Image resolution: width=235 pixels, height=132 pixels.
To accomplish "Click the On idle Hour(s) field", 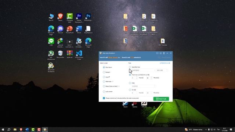I will pos(134,93).
